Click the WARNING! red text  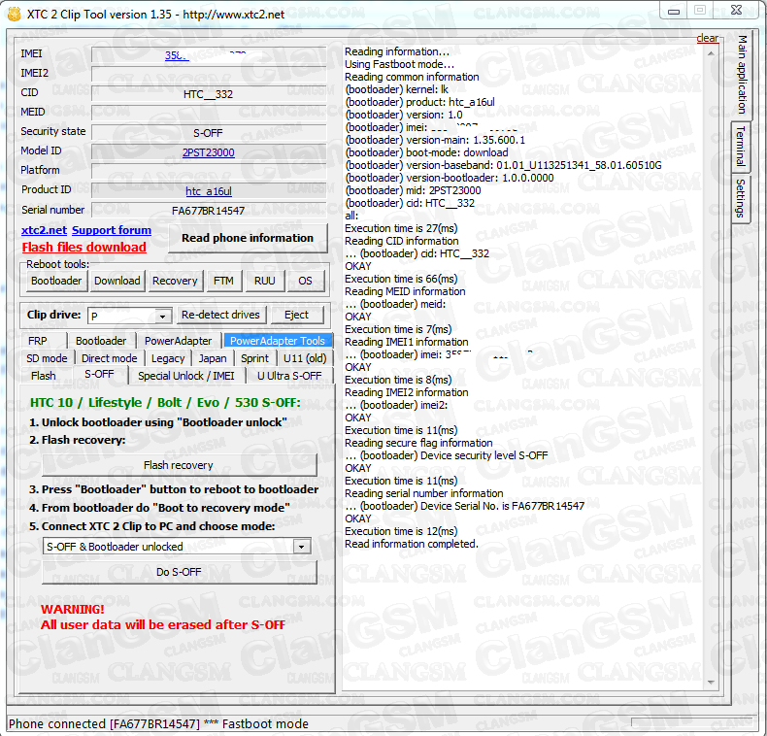point(73,609)
